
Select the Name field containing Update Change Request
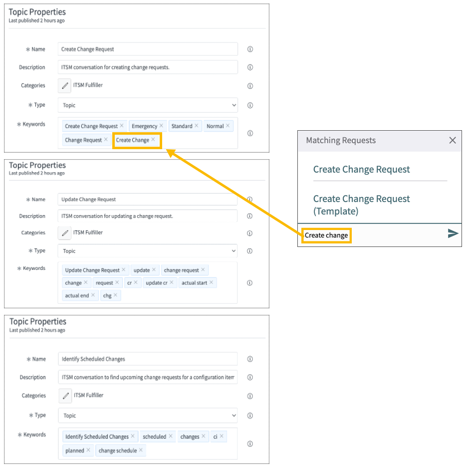(x=148, y=199)
